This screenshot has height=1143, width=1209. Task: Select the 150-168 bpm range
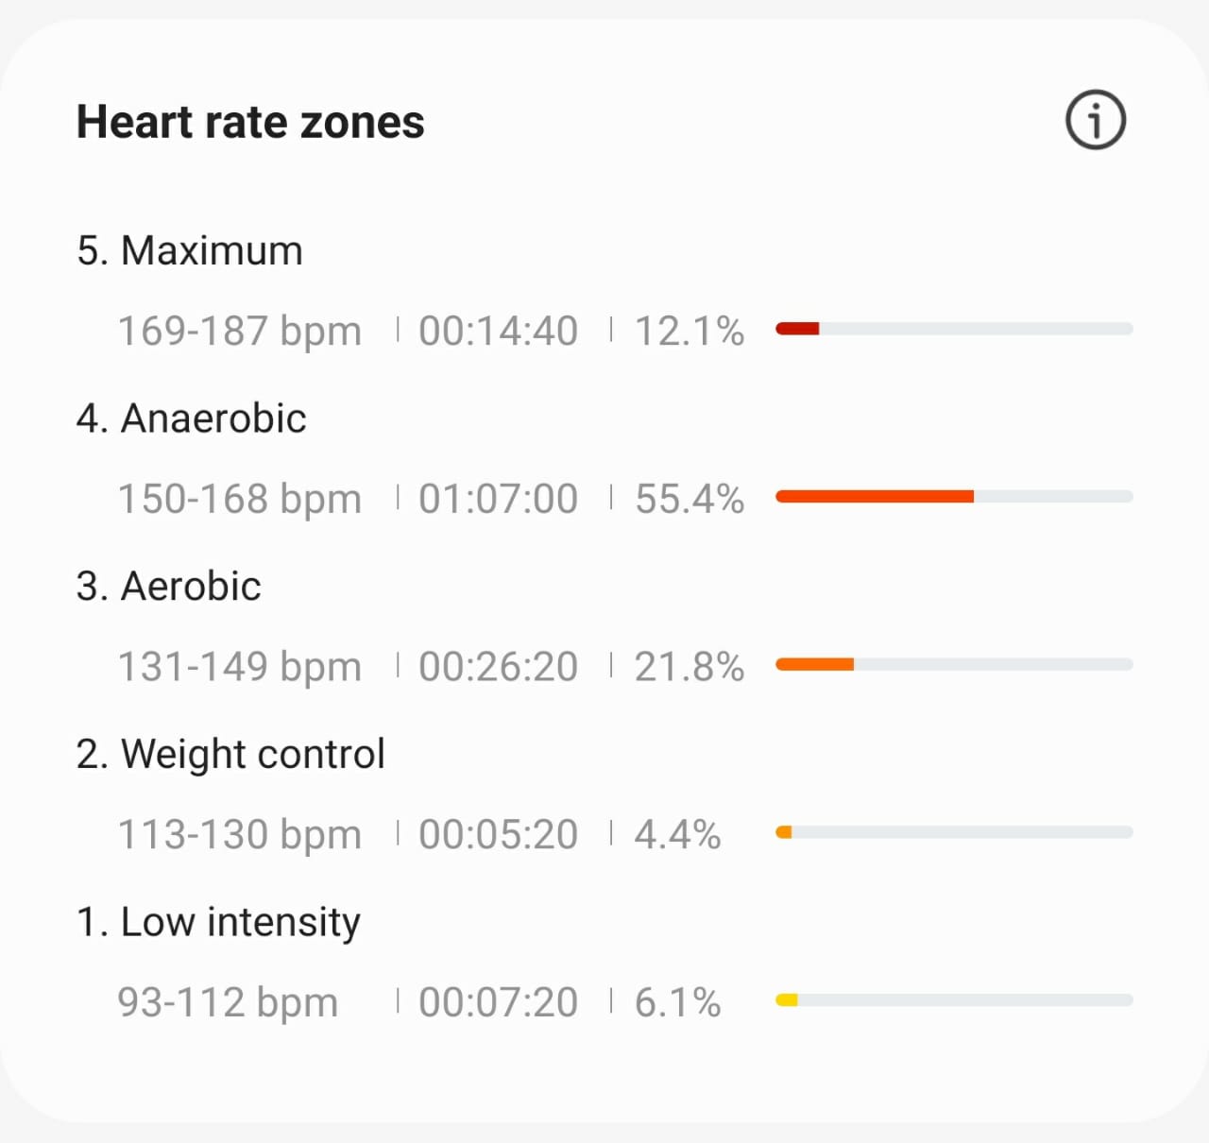(239, 499)
